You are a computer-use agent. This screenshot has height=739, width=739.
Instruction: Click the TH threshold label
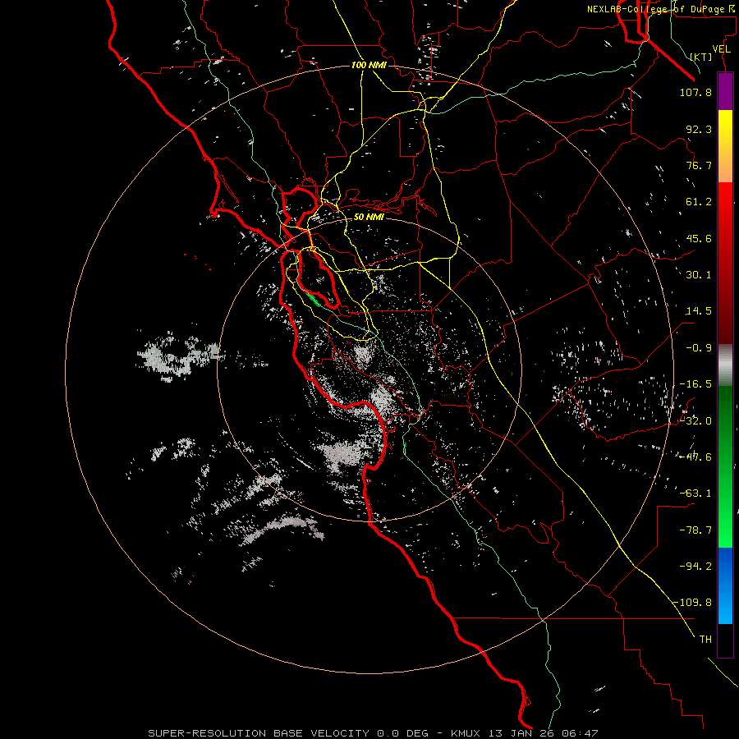coord(705,640)
